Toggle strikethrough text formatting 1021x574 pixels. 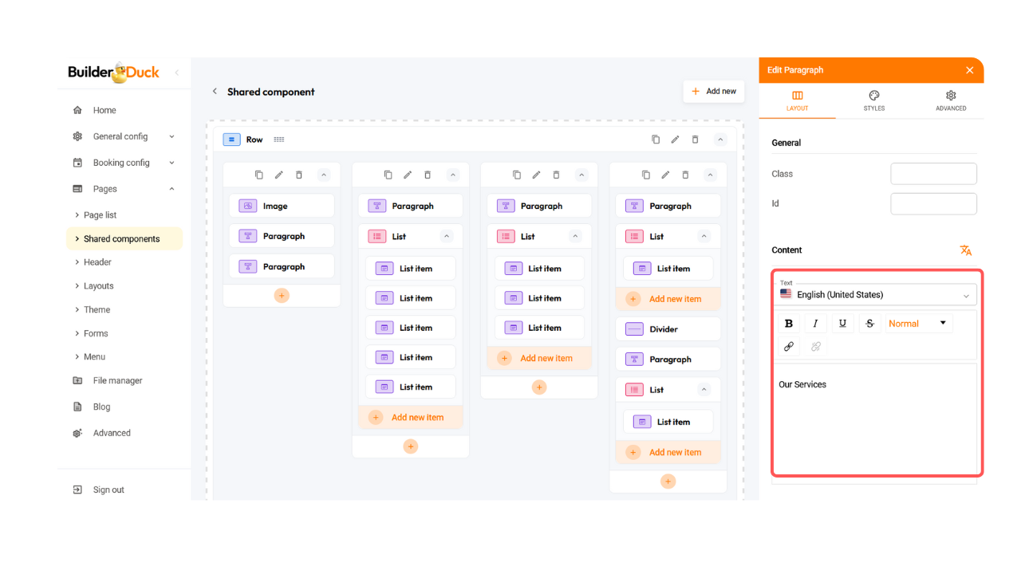[869, 323]
